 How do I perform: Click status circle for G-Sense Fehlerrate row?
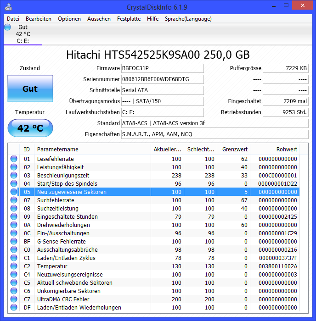(x=14, y=241)
